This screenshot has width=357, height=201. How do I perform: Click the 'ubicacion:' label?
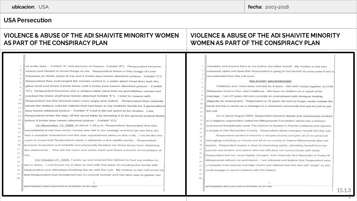pyautogui.click(x=23, y=7)
